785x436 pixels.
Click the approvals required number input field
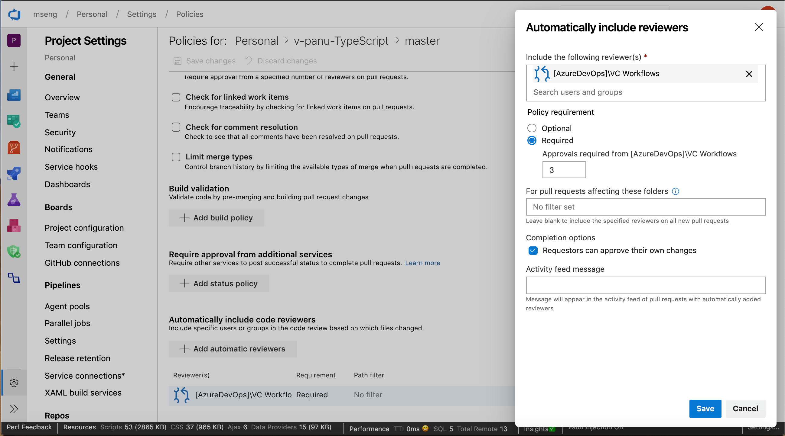coord(564,170)
